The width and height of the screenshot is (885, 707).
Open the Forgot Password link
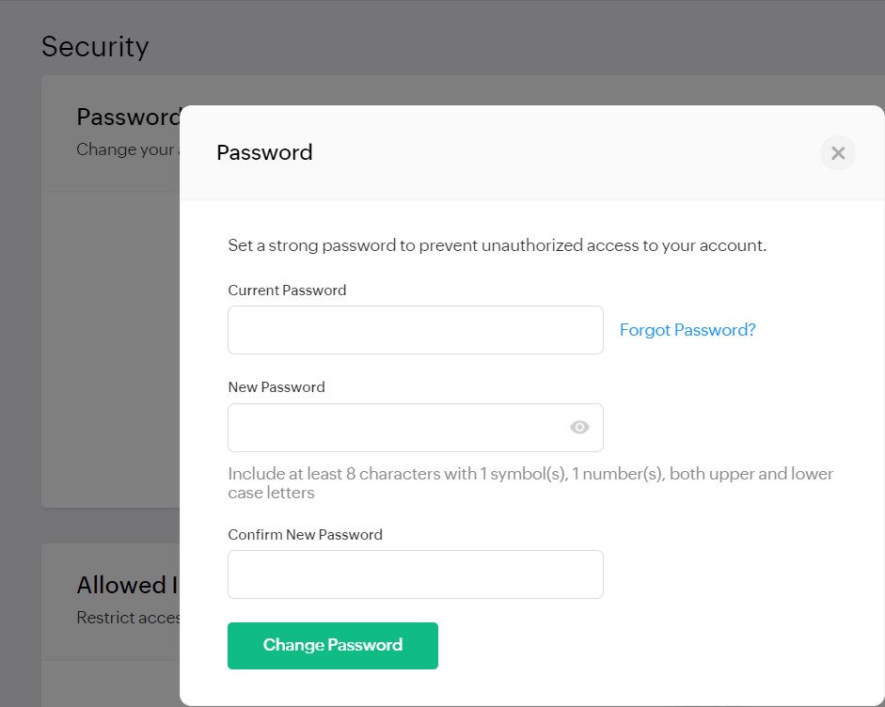pos(687,330)
